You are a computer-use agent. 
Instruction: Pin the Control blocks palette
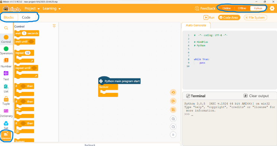click(54, 26)
